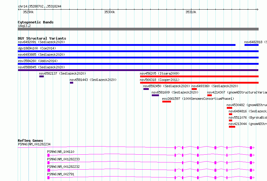Click the purple nsv6588845 variant bar
This screenshot has height=181, width=267.
point(138,70)
